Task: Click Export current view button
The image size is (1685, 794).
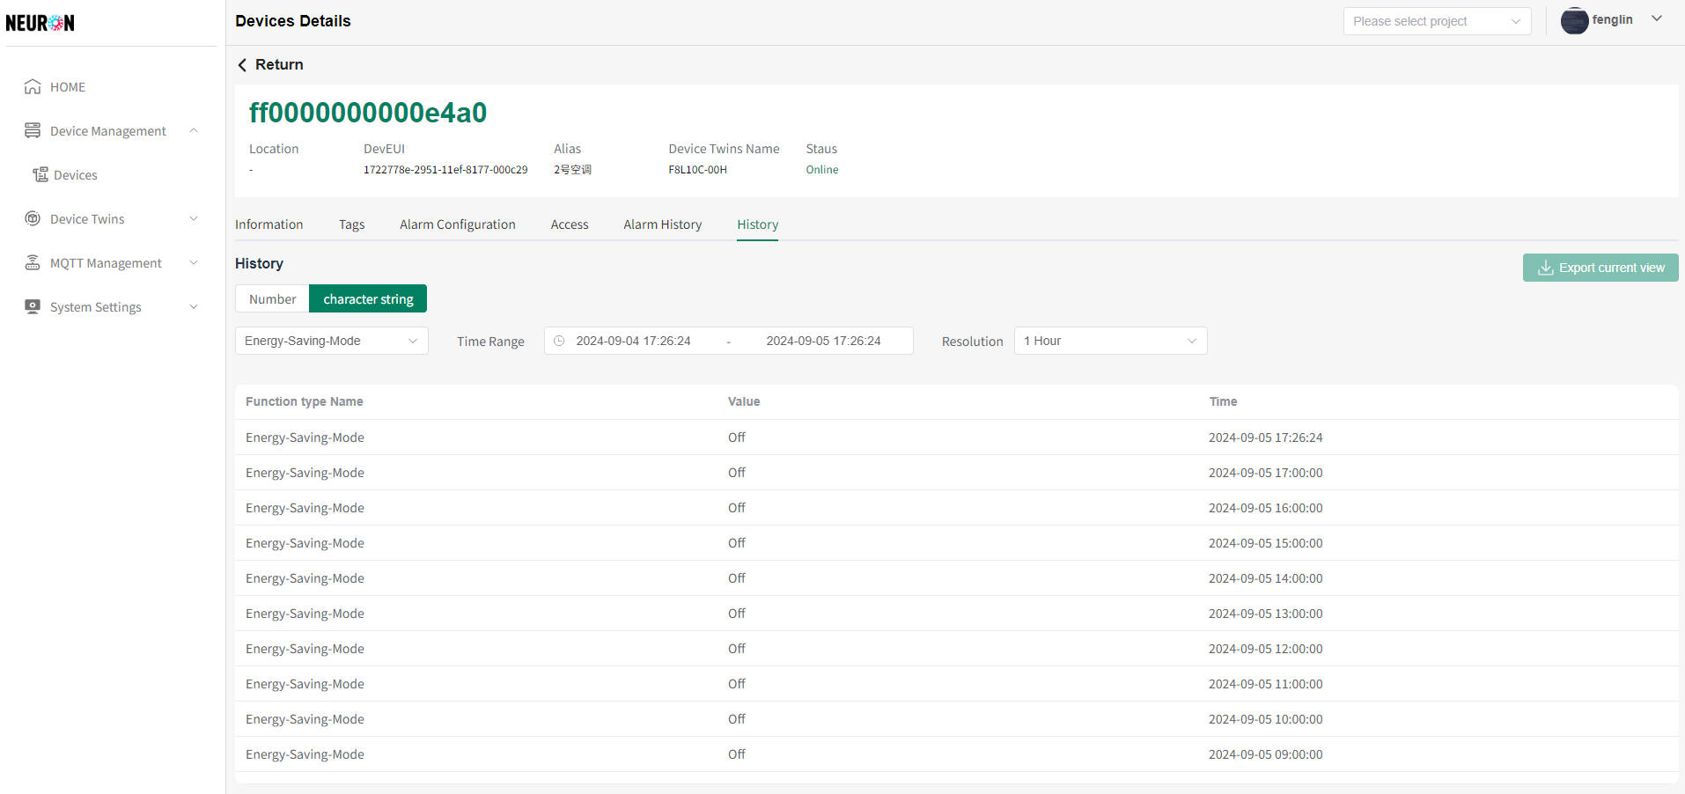Action: point(1600,268)
